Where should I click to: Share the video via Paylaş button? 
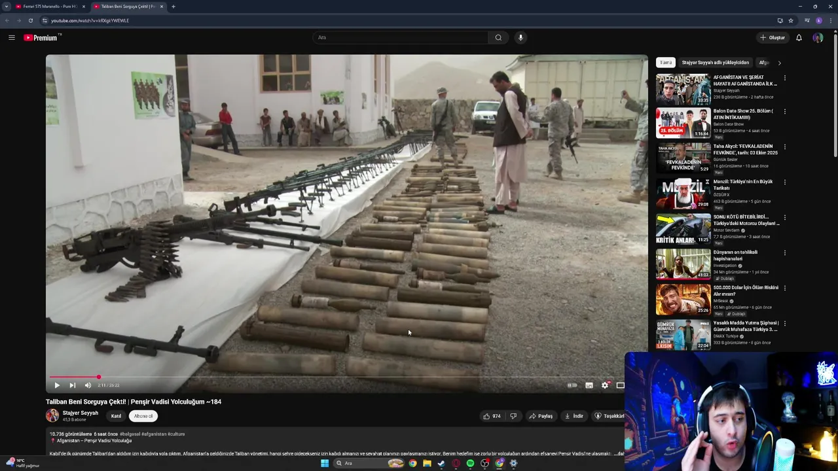[541, 416]
